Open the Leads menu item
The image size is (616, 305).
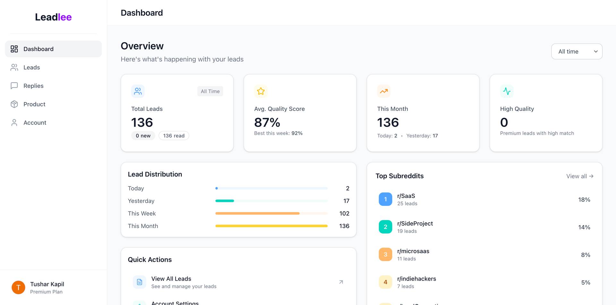pyautogui.click(x=31, y=67)
